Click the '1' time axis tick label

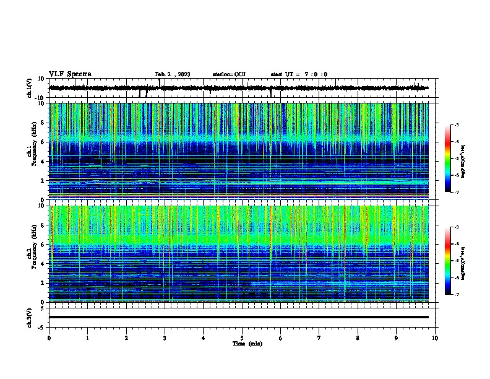[x=87, y=338]
